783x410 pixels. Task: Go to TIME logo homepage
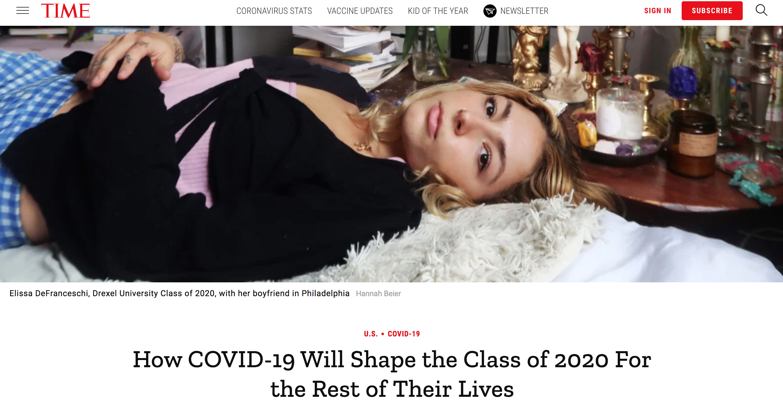pos(65,11)
